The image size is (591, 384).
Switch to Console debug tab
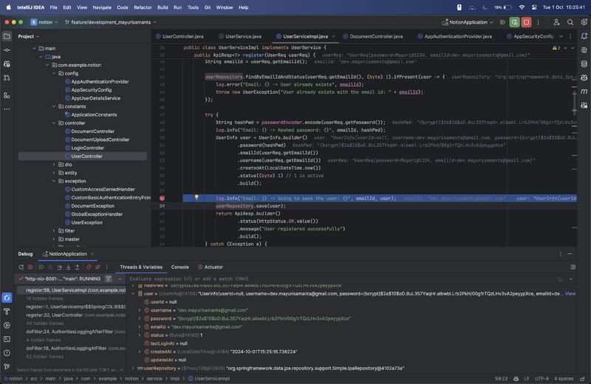click(x=180, y=267)
